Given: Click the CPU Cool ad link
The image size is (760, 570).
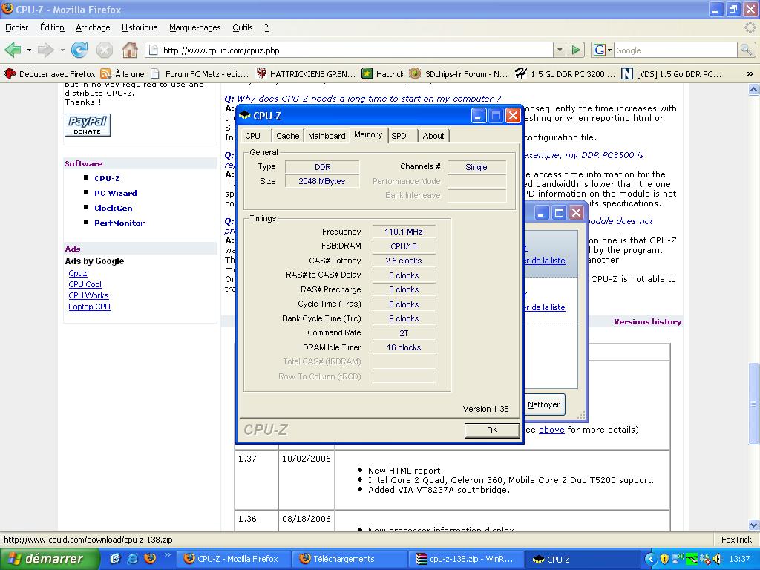Looking at the screenshot, I should (85, 284).
